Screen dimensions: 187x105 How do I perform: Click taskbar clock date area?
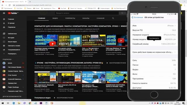coord(177,103)
